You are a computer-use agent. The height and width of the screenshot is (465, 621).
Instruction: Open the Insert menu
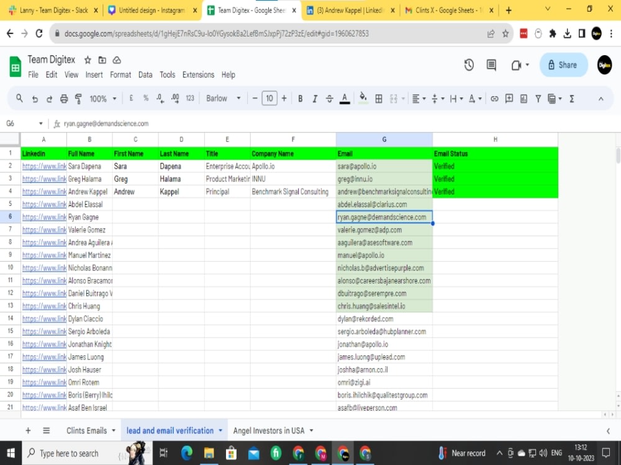pos(94,75)
